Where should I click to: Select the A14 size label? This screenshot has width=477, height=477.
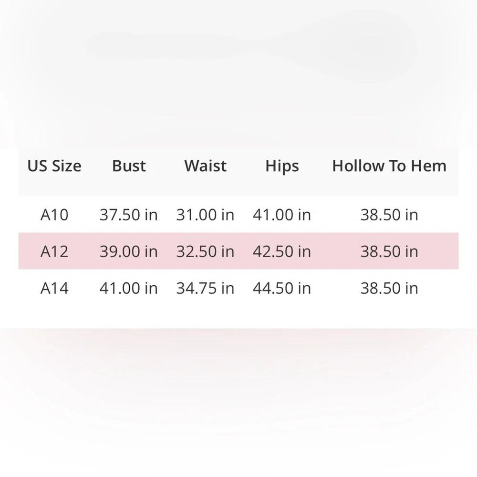54,288
